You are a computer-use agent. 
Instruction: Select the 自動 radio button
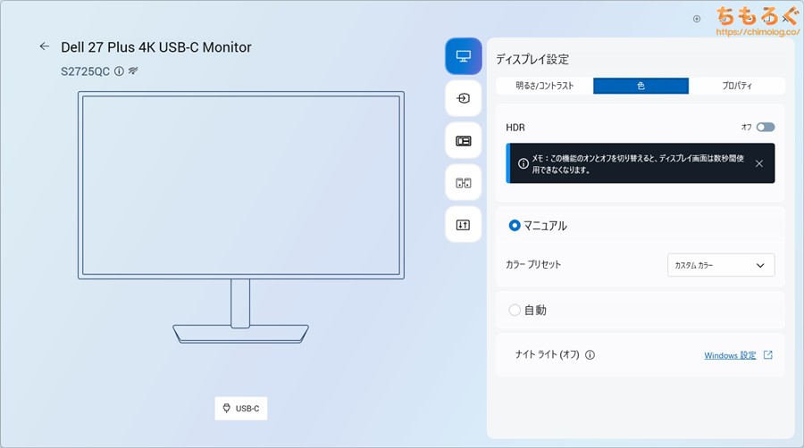point(515,310)
